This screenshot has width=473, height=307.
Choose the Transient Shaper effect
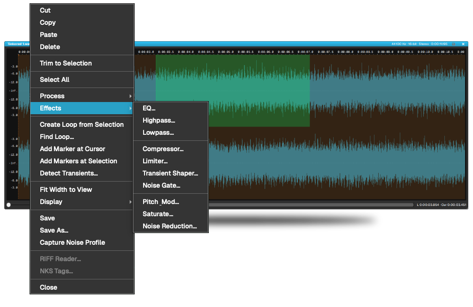[x=171, y=173]
